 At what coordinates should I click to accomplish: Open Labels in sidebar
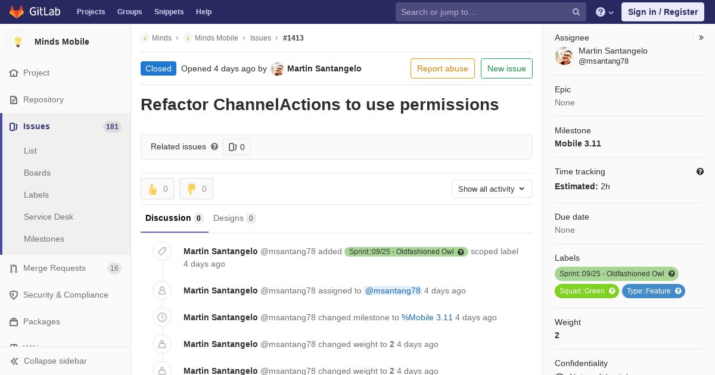tap(36, 195)
